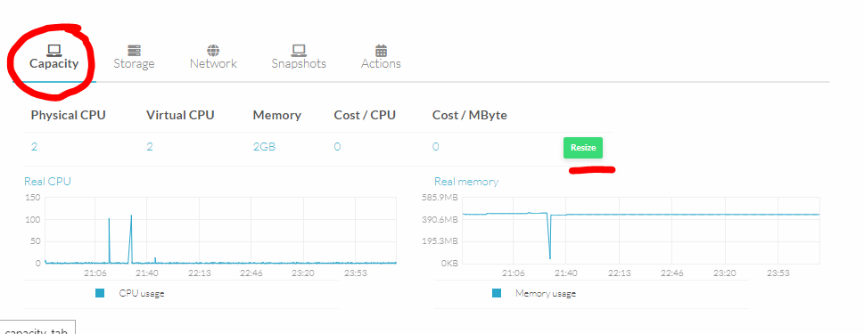The image size is (864, 334).
Task: Toggle the CPU usage legend square
Action: tap(100, 293)
